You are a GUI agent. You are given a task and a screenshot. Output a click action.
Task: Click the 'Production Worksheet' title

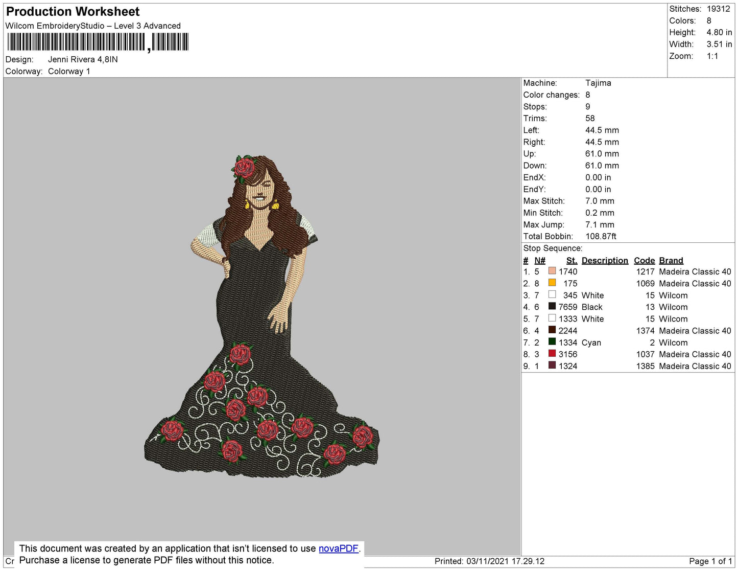(x=73, y=12)
